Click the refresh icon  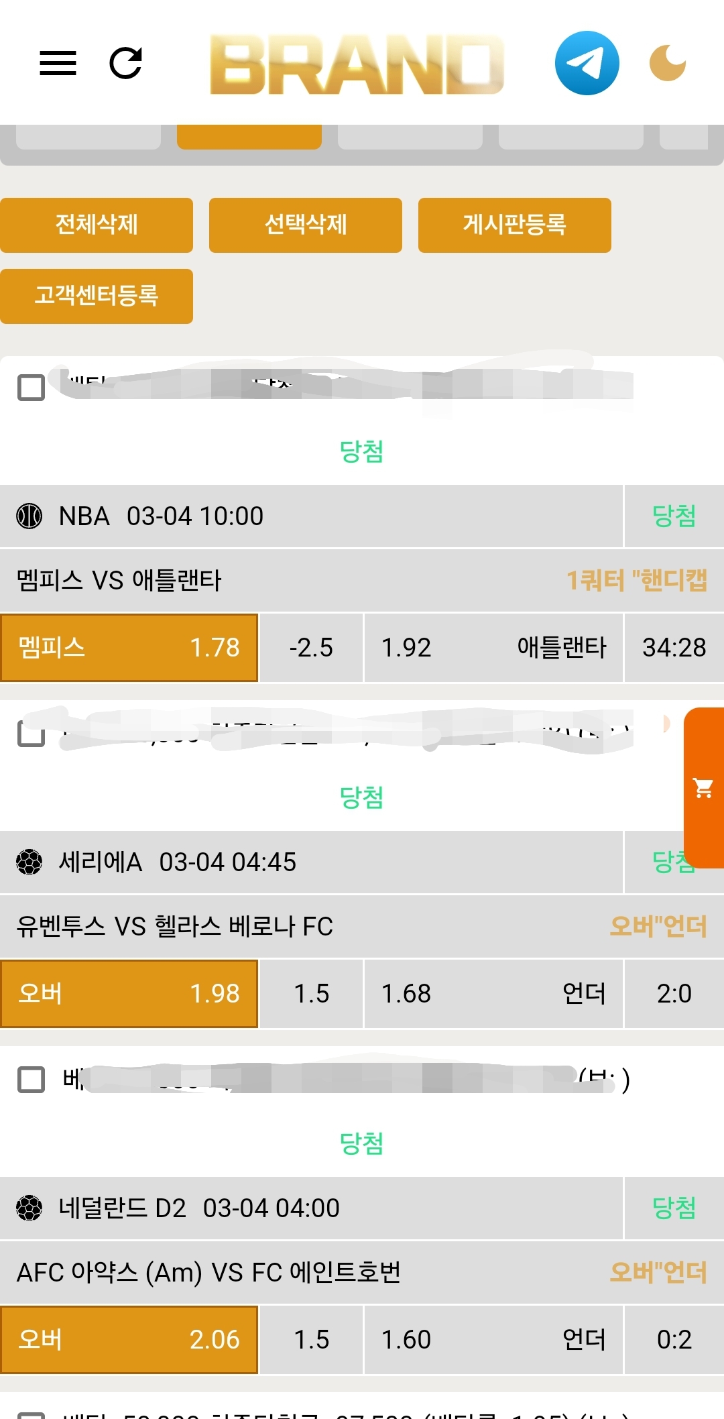pyautogui.click(x=125, y=63)
